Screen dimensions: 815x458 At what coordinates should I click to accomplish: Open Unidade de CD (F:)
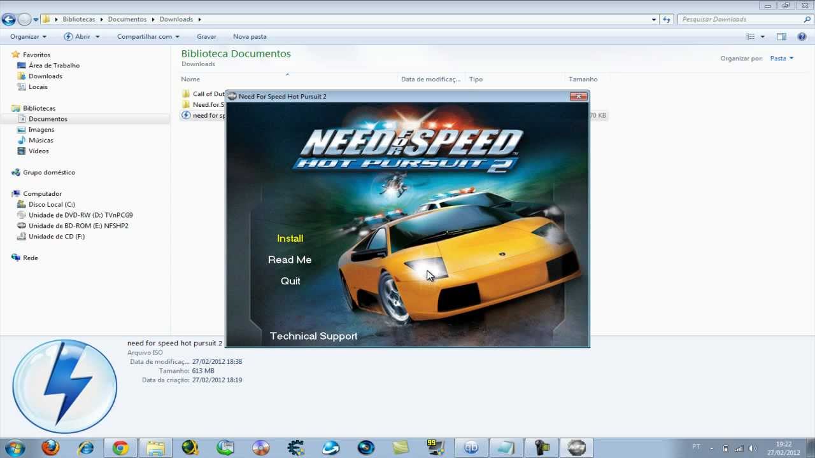click(x=57, y=237)
